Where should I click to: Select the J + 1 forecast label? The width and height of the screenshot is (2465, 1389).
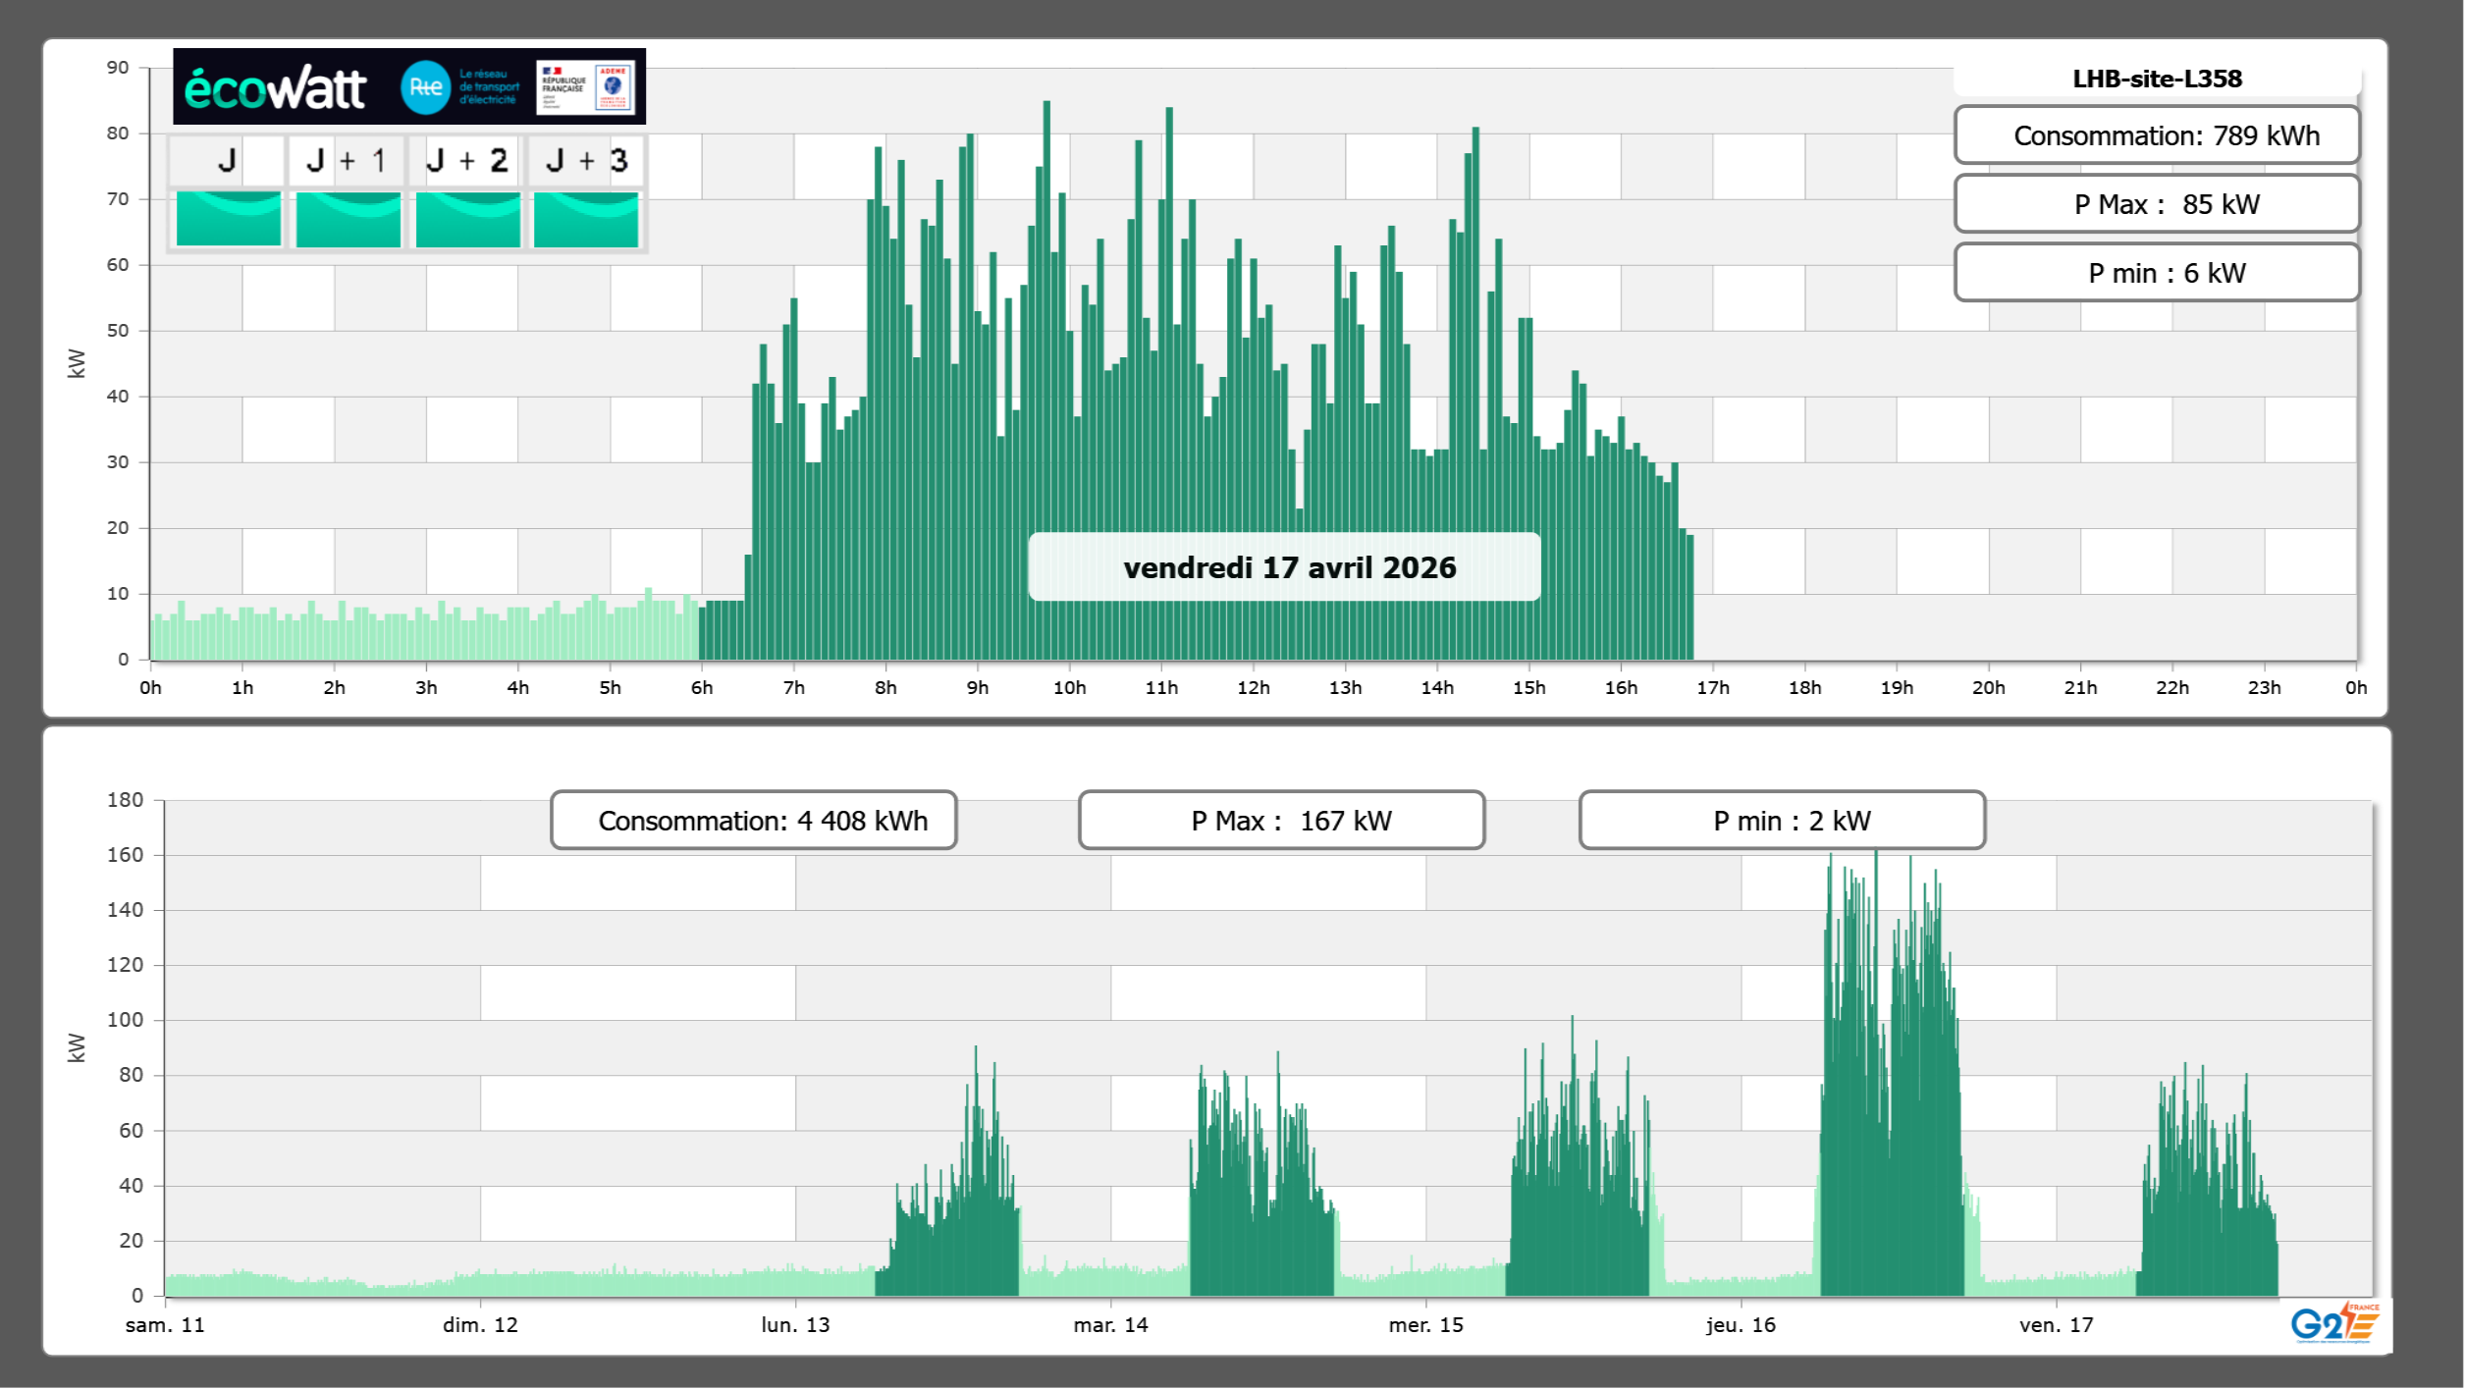click(348, 160)
